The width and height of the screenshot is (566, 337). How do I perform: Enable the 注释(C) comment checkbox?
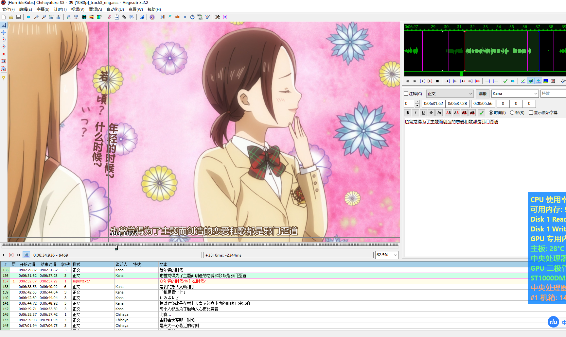click(x=406, y=94)
